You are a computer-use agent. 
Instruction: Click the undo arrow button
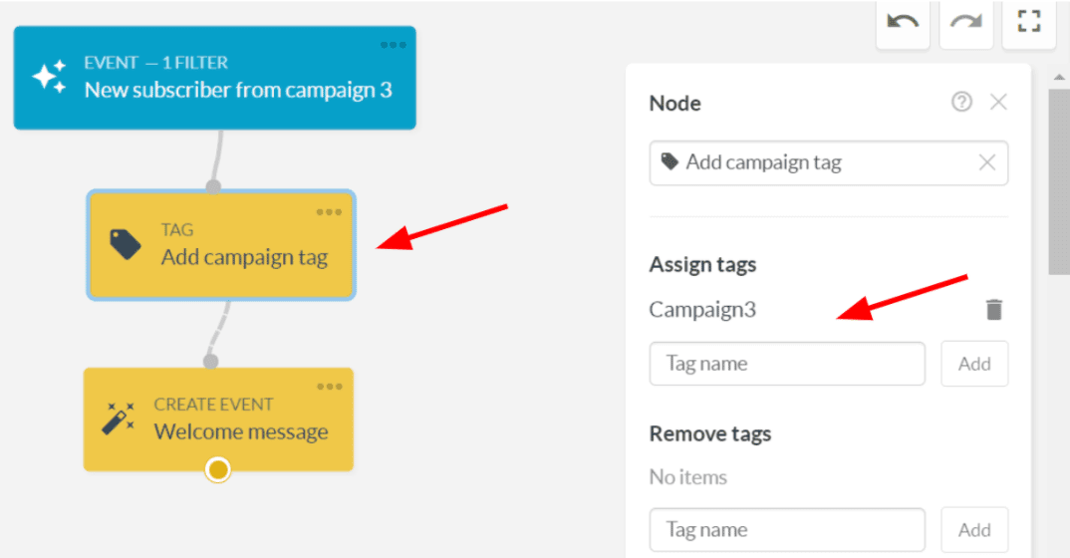[903, 21]
